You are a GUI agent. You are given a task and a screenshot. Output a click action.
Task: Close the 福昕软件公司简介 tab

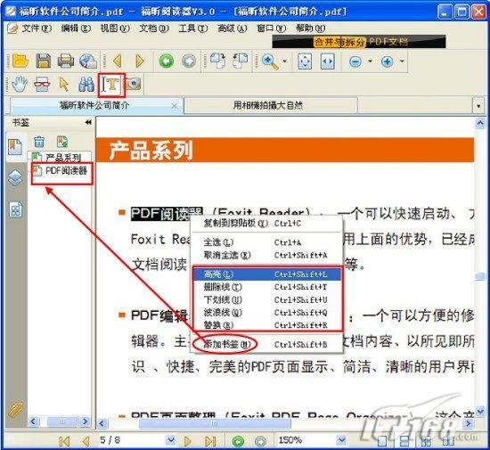[175, 106]
